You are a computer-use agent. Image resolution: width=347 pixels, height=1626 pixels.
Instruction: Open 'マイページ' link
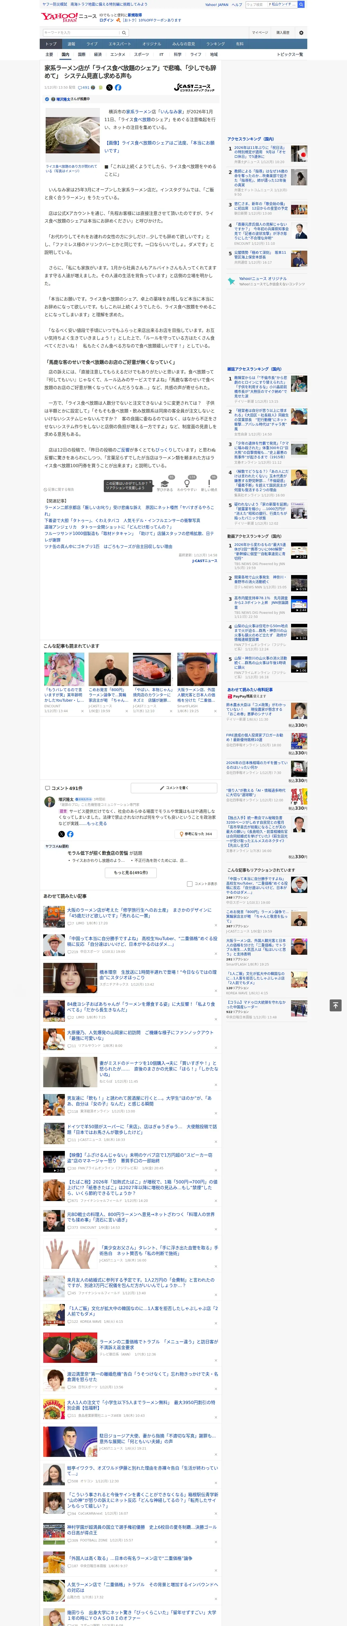coord(259,33)
